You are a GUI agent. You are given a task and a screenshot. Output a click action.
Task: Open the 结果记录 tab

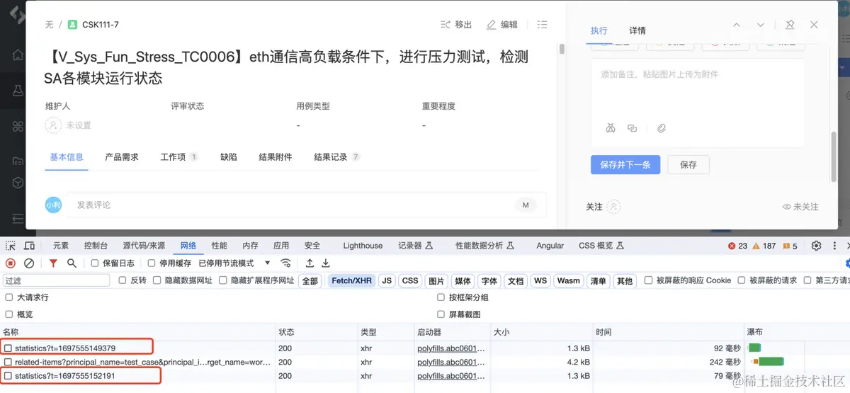[x=336, y=157]
